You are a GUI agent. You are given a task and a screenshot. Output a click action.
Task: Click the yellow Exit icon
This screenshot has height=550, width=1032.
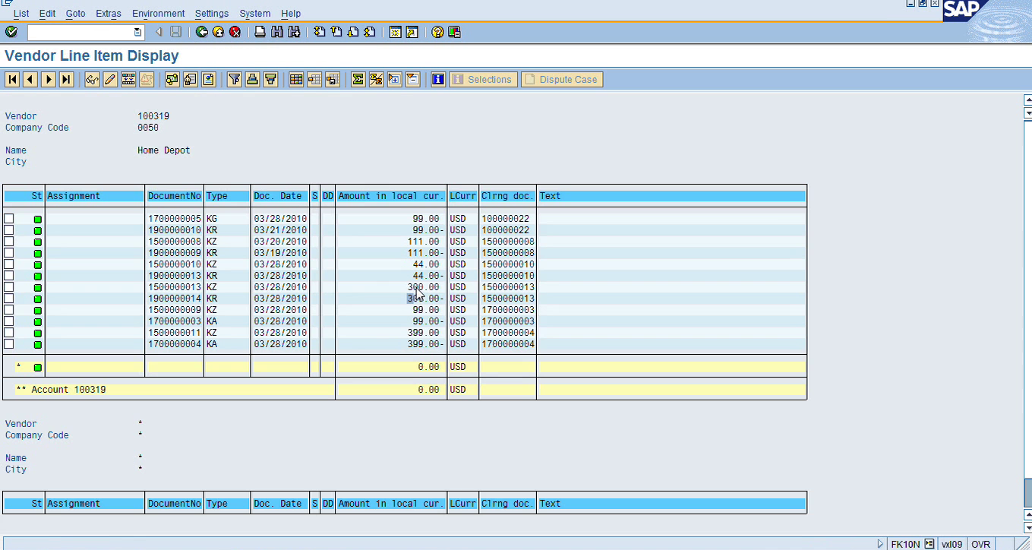(x=218, y=32)
